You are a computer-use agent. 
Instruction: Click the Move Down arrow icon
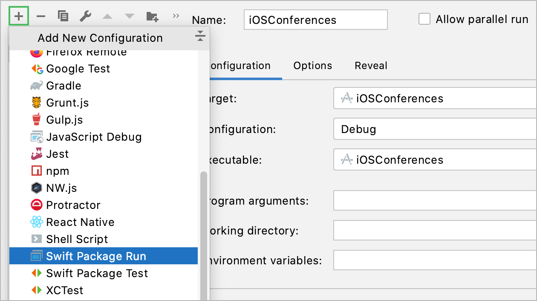[129, 17]
